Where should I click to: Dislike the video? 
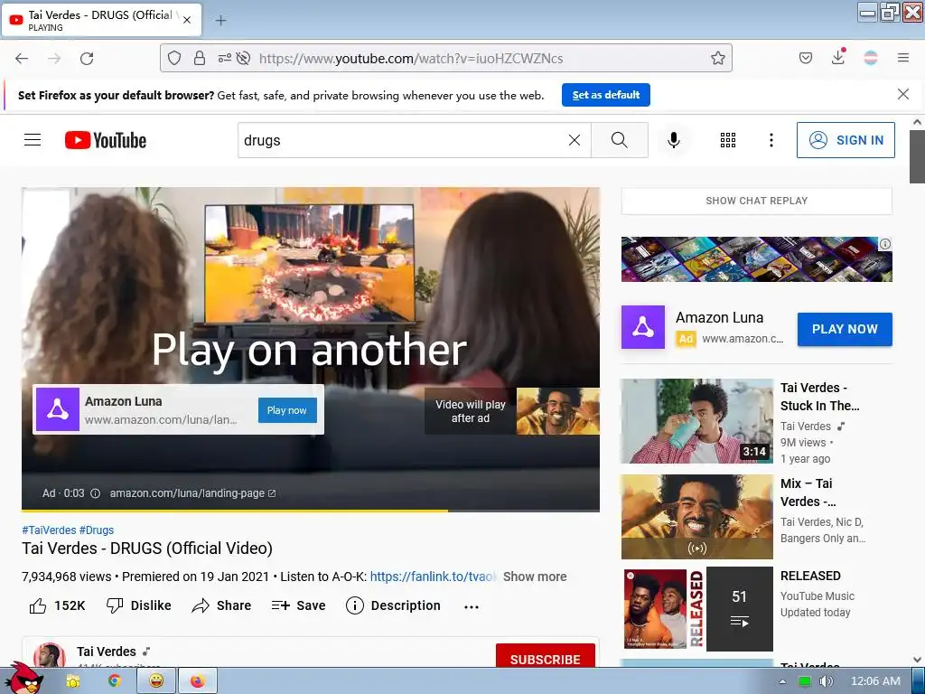(x=138, y=605)
